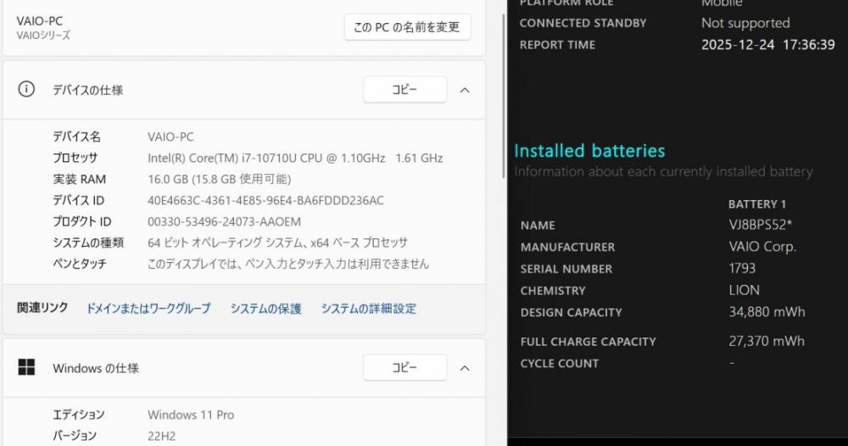The image size is (848, 446).
Task: Click the Windows logo icon beside Windows の仕様
Action: [x=26, y=367]
